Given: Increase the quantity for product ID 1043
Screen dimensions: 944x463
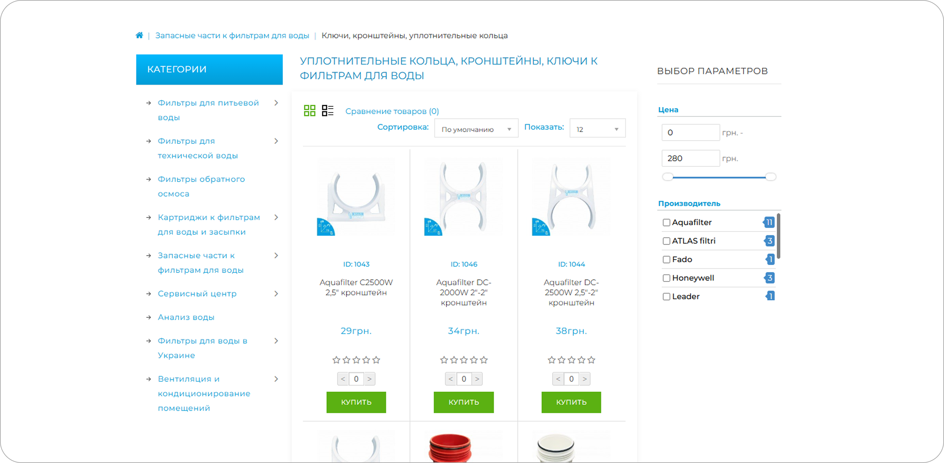Looking at the screenshot, I should [x=370, y=379].
